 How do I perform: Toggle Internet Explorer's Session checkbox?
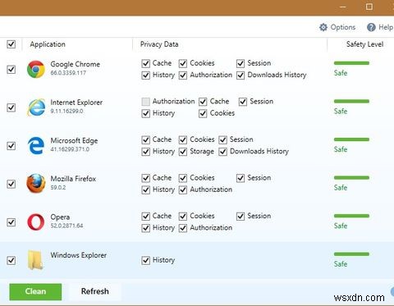point(243,102)
